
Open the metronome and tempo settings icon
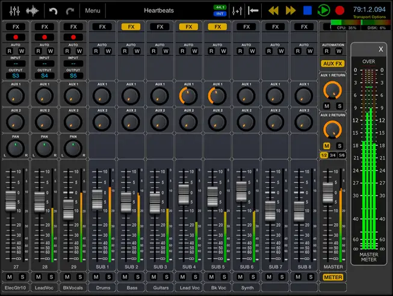(237, 11)
